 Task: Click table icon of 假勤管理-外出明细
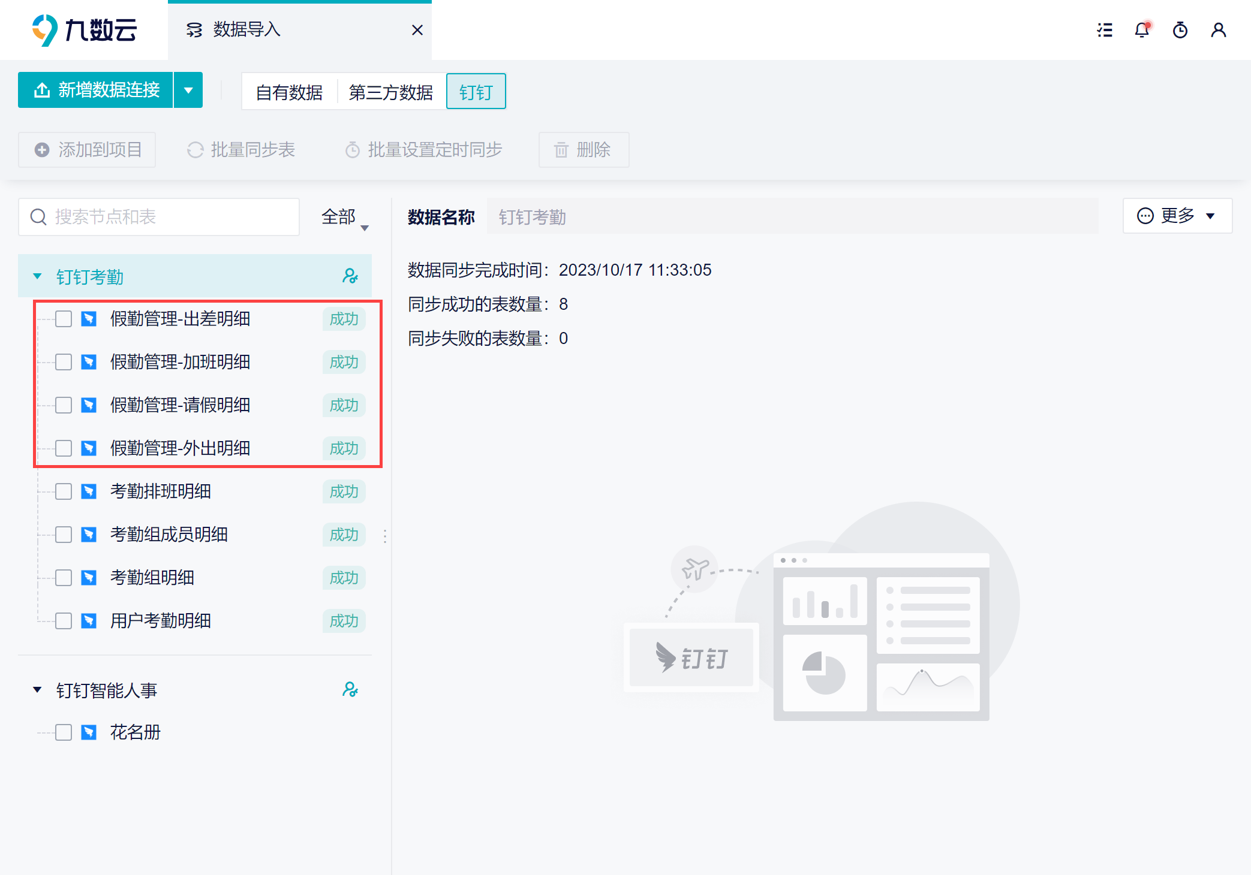(x=89, y=448)
